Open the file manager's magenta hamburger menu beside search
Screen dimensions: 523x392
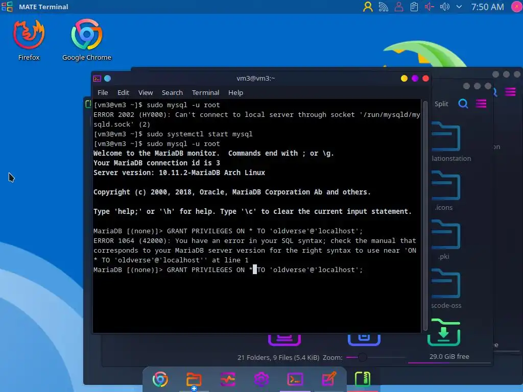point(481,104)
